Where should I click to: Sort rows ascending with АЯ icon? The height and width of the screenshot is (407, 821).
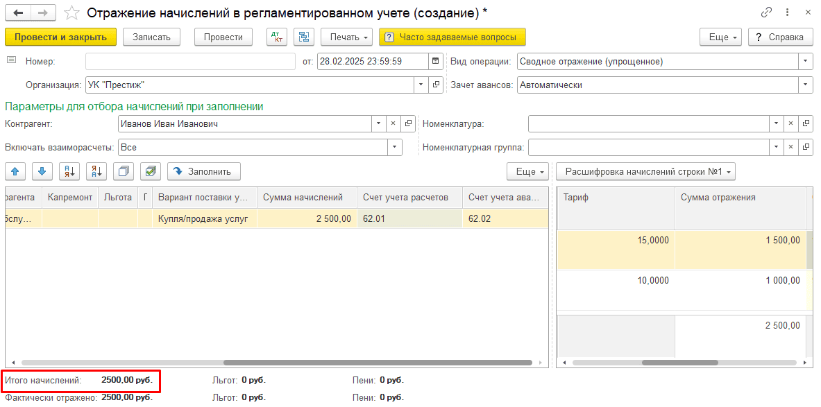point(69,171)
